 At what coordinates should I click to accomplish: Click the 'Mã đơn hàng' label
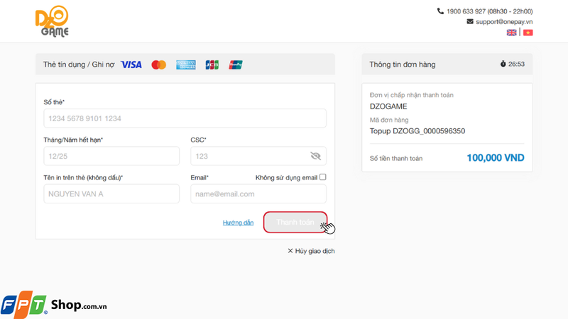point(389,120)
